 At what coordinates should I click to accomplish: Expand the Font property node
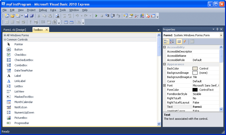(165, 85)
